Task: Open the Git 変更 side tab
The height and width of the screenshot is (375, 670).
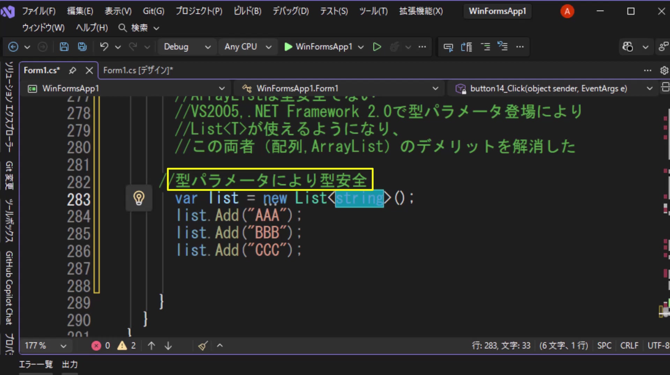Action: [x=9, y=175]
